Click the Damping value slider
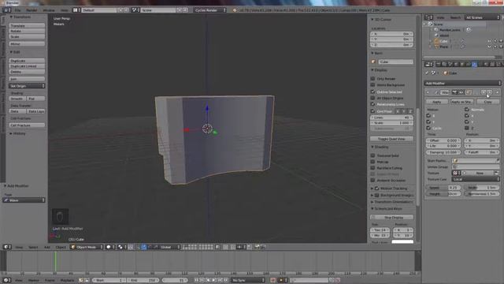The image size is (504, 284). (x=443, y=152)
